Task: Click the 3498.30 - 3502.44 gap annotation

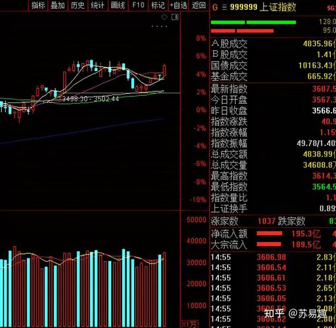Action: (91, 99)
